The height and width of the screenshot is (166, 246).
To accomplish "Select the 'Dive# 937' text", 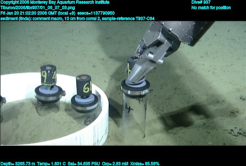I will click(201, 2).
